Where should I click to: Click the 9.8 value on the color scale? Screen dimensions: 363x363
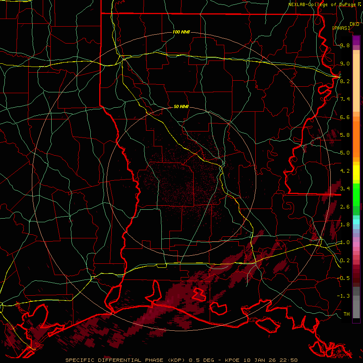click(345, 45)
